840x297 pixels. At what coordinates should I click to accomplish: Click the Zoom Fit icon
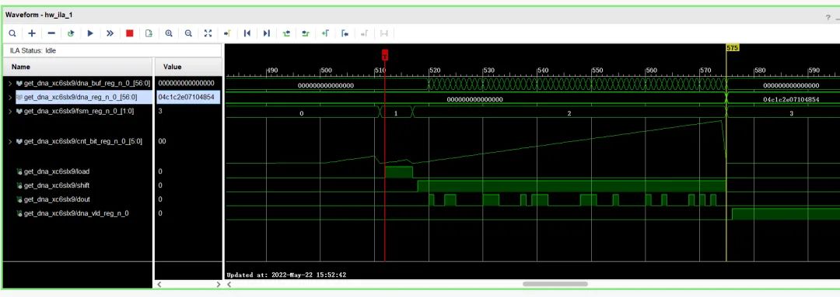208,33
